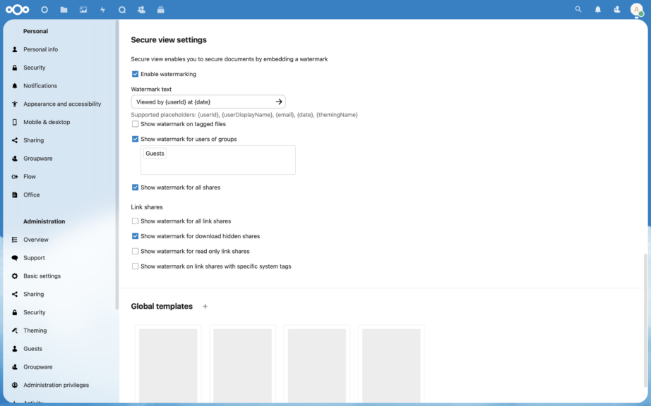The image size is (651, 406).
Task: Uncheck Show watermark for download hidden shares
Action: [135, 235]
